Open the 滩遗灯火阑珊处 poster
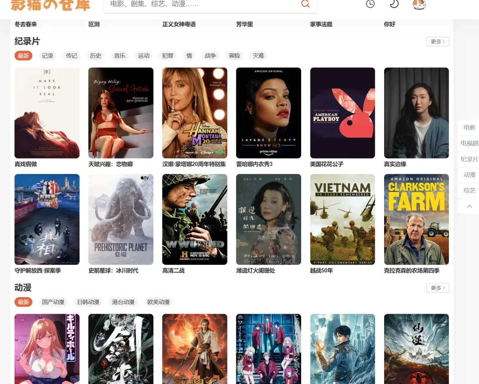 pyautogui.click(x=268, y=219)
